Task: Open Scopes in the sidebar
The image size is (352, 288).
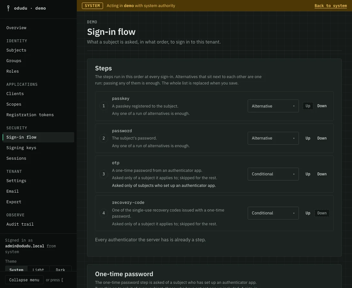Action: coord(14,104)
